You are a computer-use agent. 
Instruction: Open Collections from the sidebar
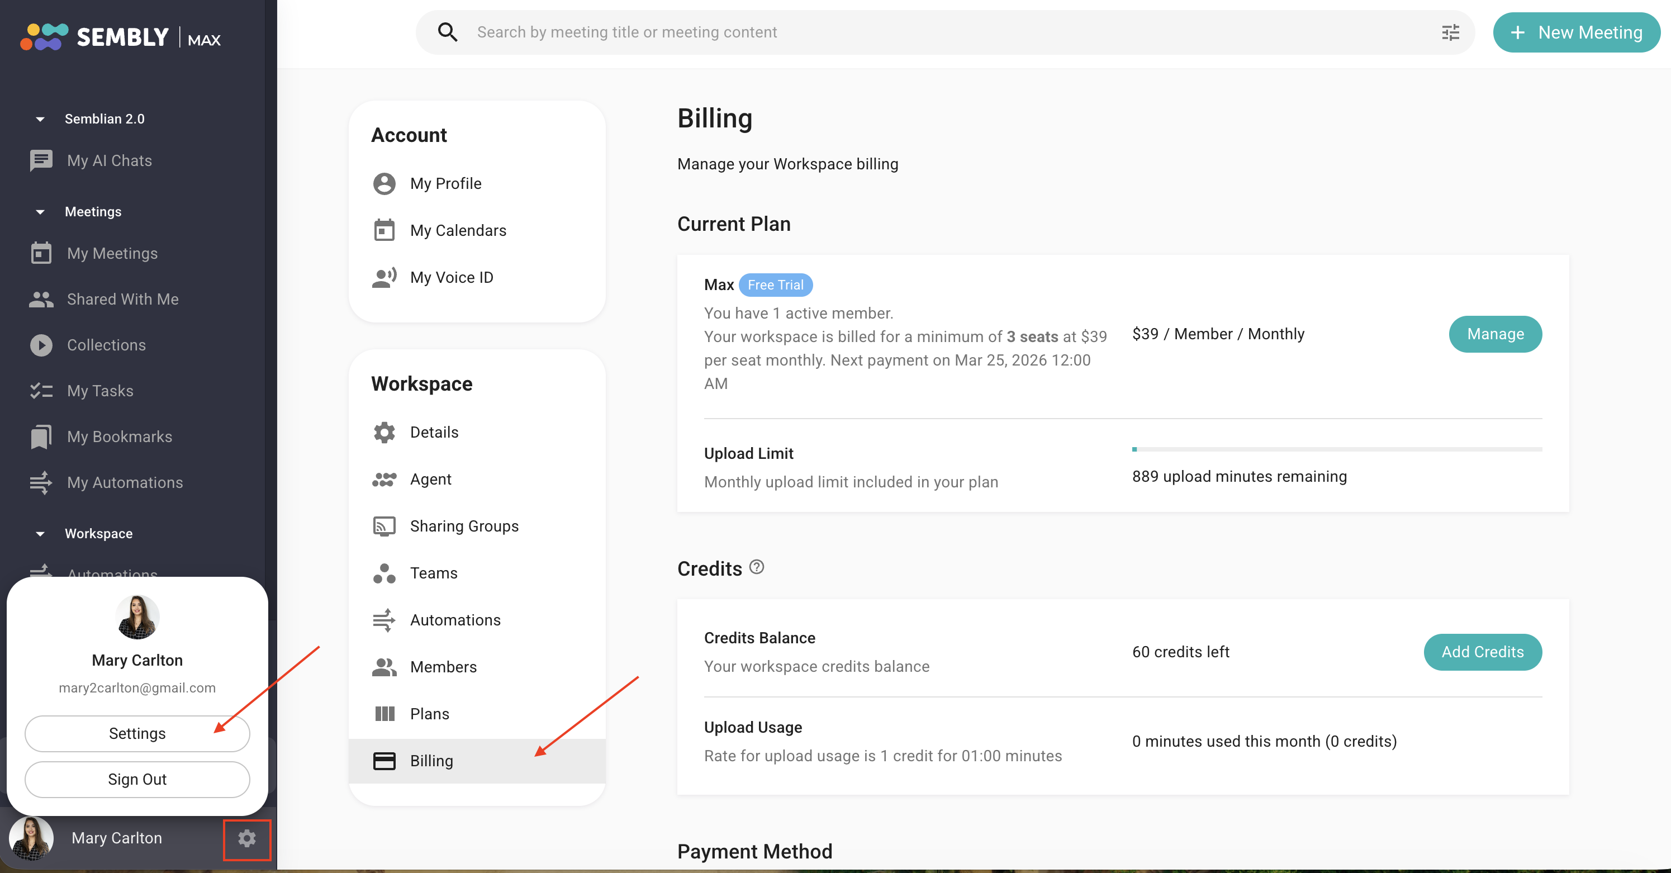point(106,345)
